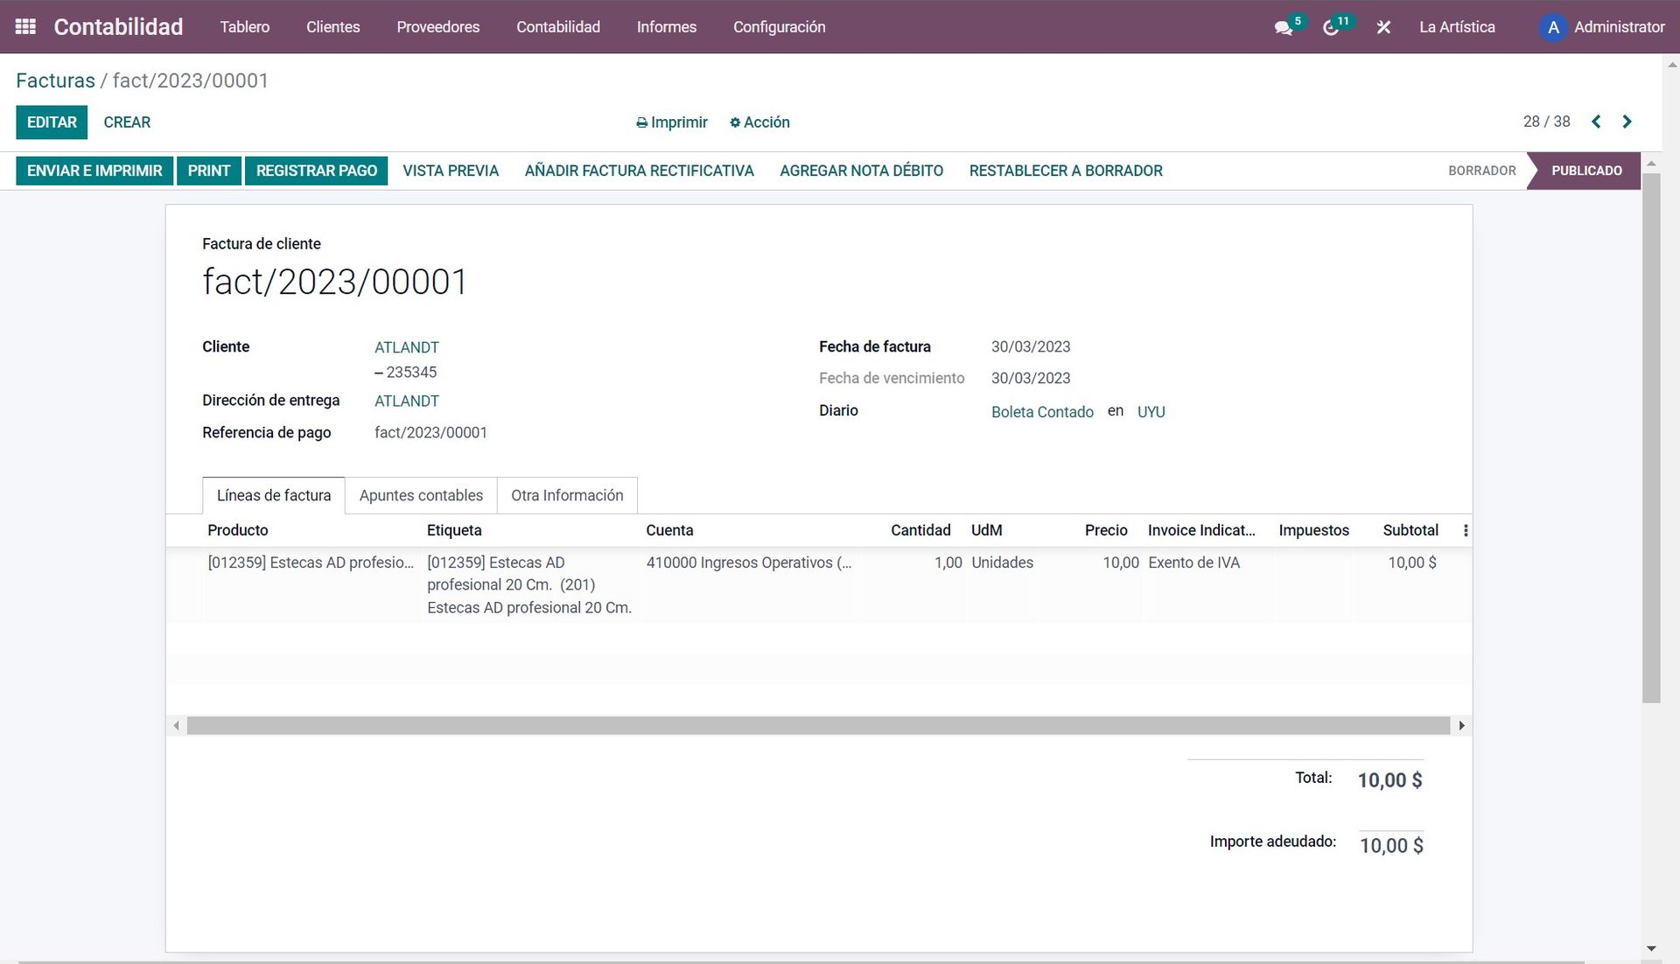Click the REGISTRAR PAGO button
1680x964 pixels.
point(316,171)
